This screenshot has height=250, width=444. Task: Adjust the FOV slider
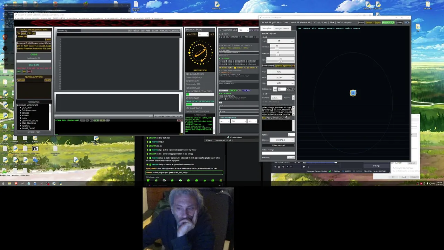pos(280,61)
